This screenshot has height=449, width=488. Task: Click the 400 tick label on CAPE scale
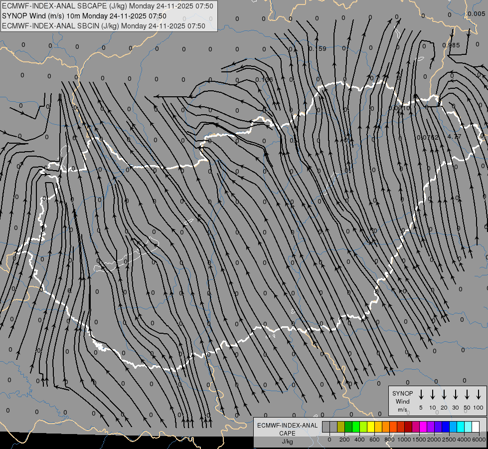click(x=359, y=440)
